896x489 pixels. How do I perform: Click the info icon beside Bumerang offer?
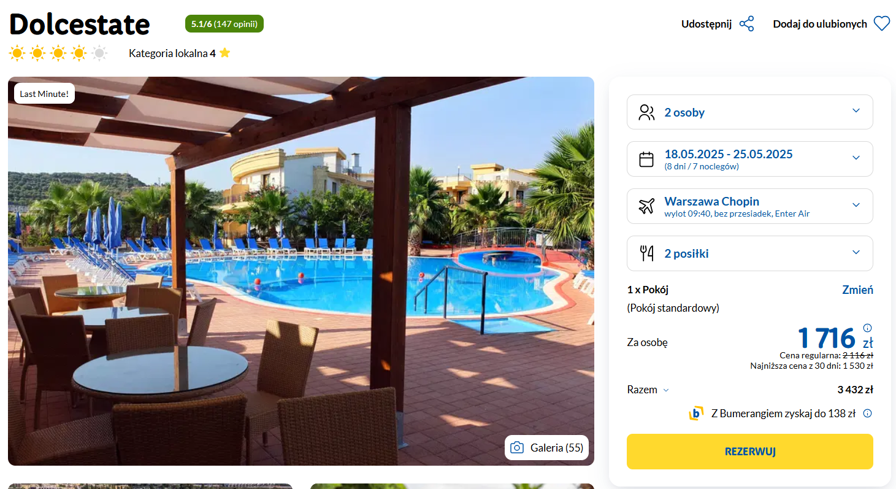pos(867,414)
